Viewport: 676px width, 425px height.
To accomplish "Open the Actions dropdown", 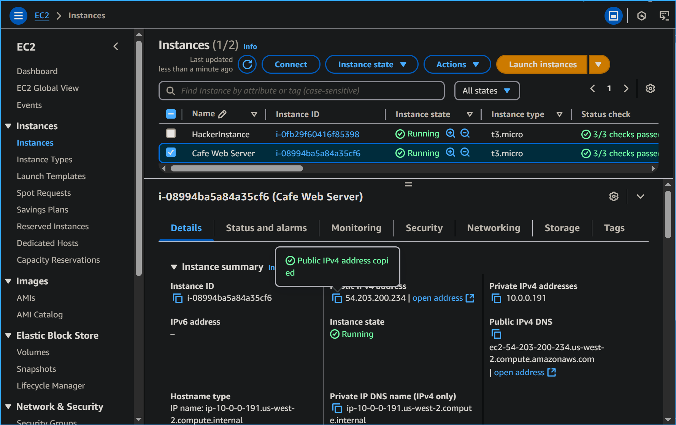I will click(x=457, y=64).
